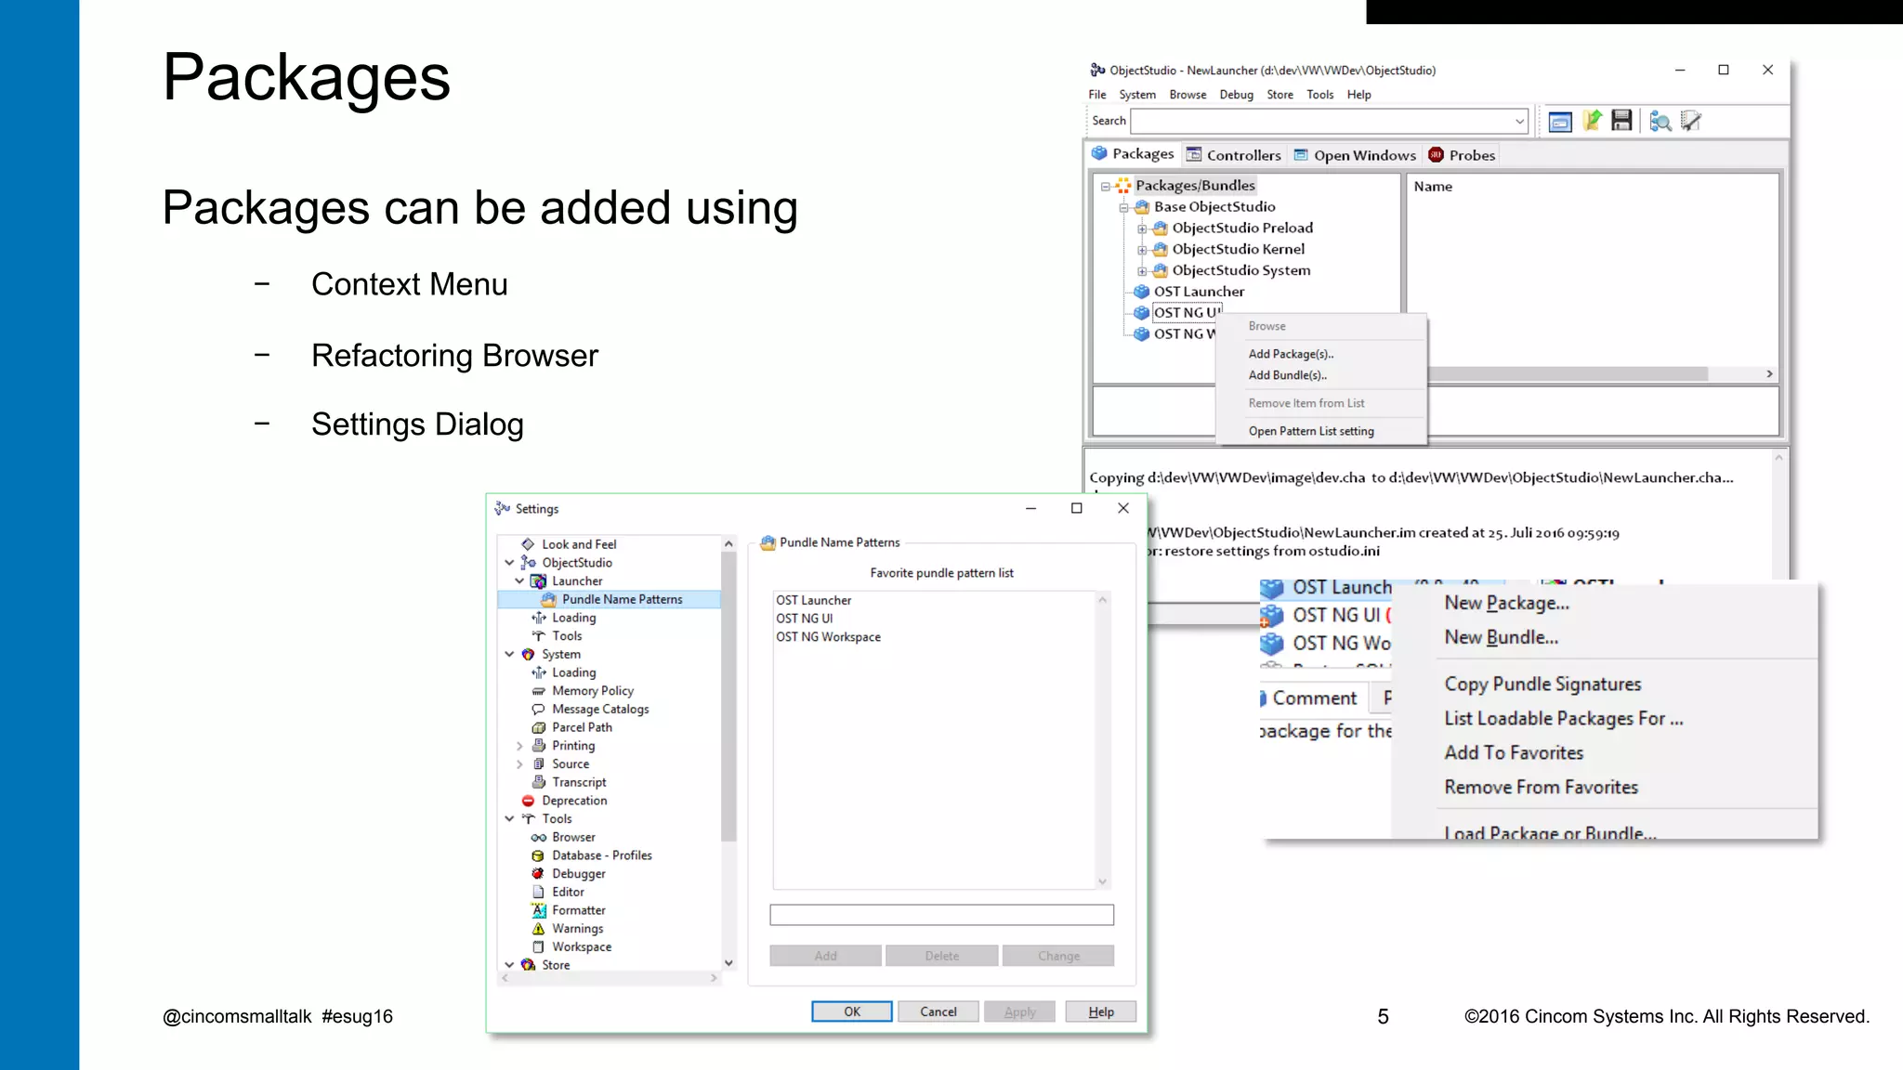The image size is (1903, 1070).
Task: Click the Browser glasses icon in Settings
Action: [538, 838]
